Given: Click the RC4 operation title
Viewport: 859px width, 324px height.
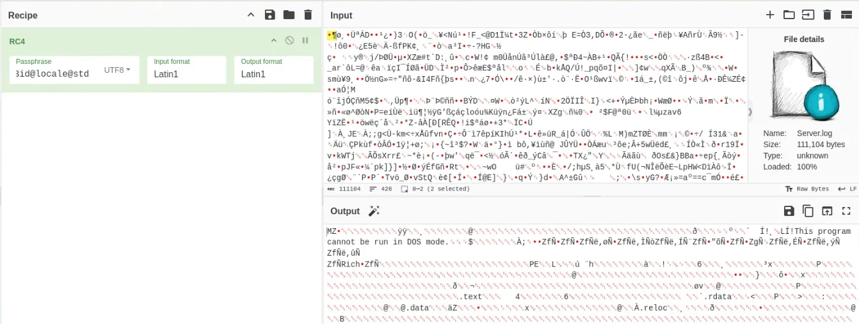Looking at the screenshot, I should click(17, 42).
